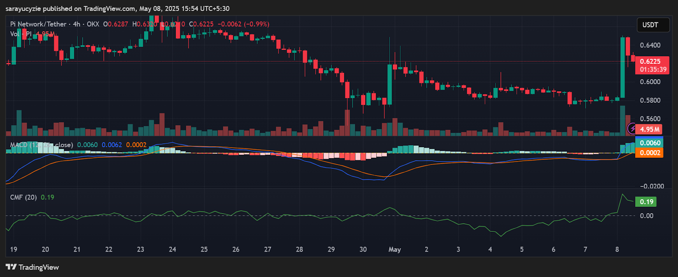This screenshot has height=277, width=678.
Task: Click the red 4.95M volume label
Action: (649, 129)
